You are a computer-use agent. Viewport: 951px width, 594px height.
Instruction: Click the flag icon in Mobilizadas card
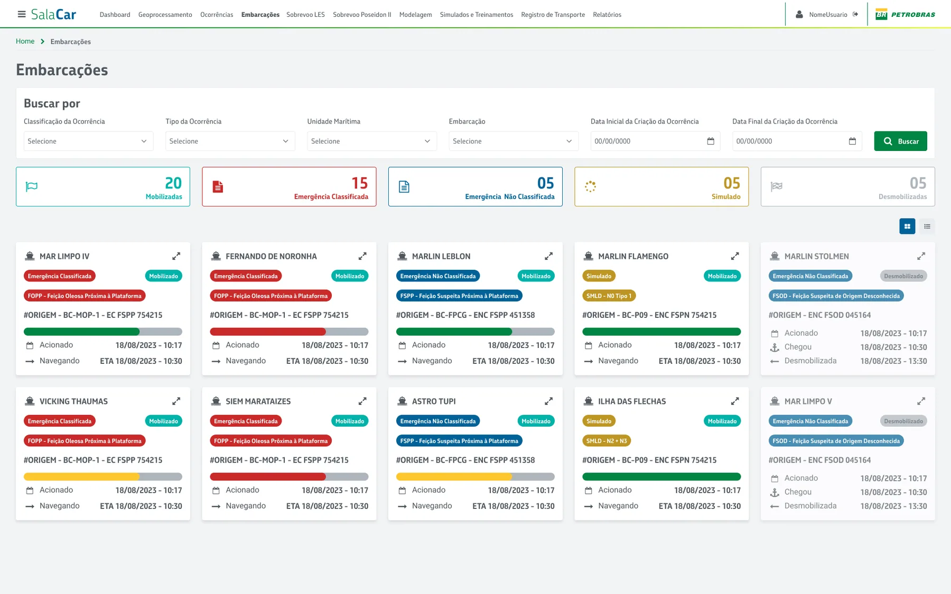(32, 186)
